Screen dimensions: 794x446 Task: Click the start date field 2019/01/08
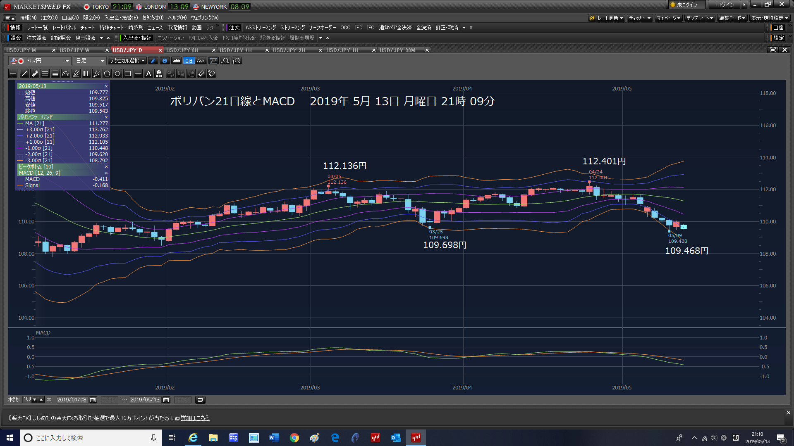click(72, 400)
